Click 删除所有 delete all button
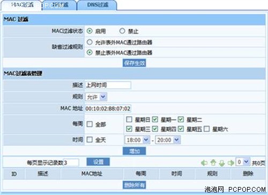Screen dimensions: 268x195 tap(135, 185)
